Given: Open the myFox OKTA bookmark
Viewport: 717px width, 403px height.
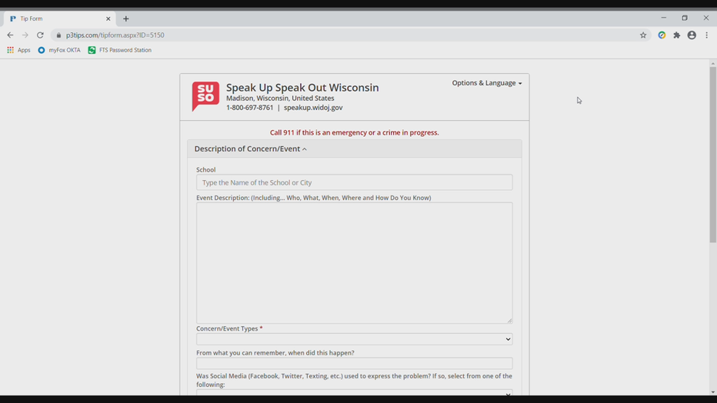Looking at the screenshot, I should click(59, 50).
